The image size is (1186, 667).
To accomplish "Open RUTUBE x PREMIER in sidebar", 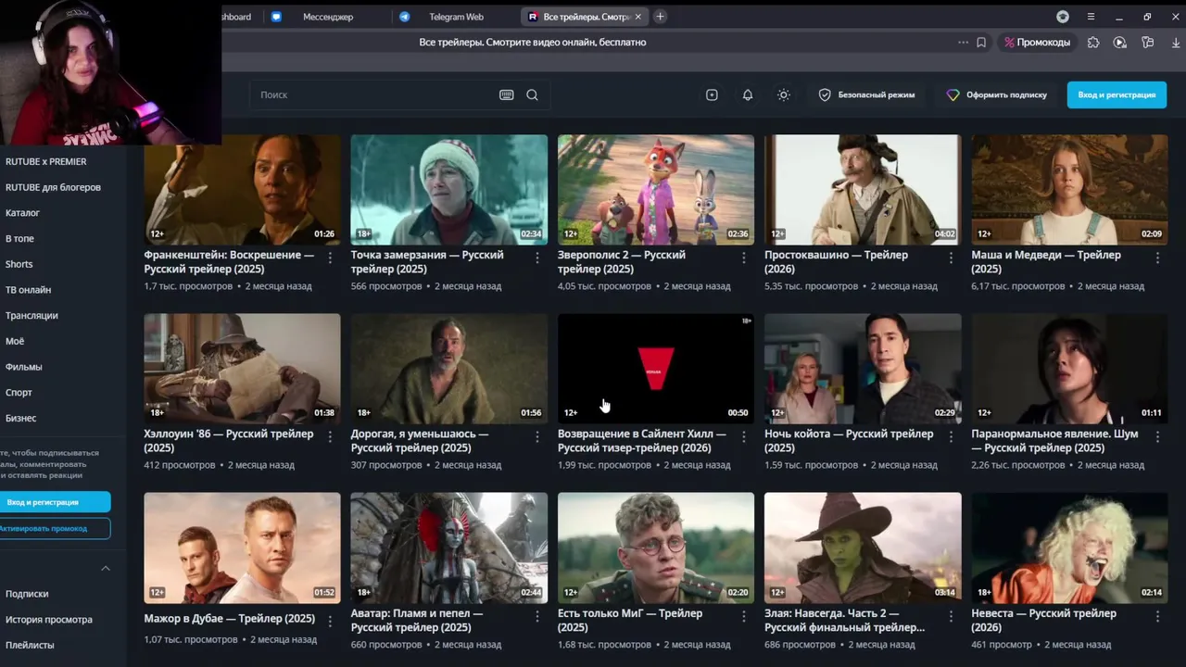I will (x=46, y=161).
